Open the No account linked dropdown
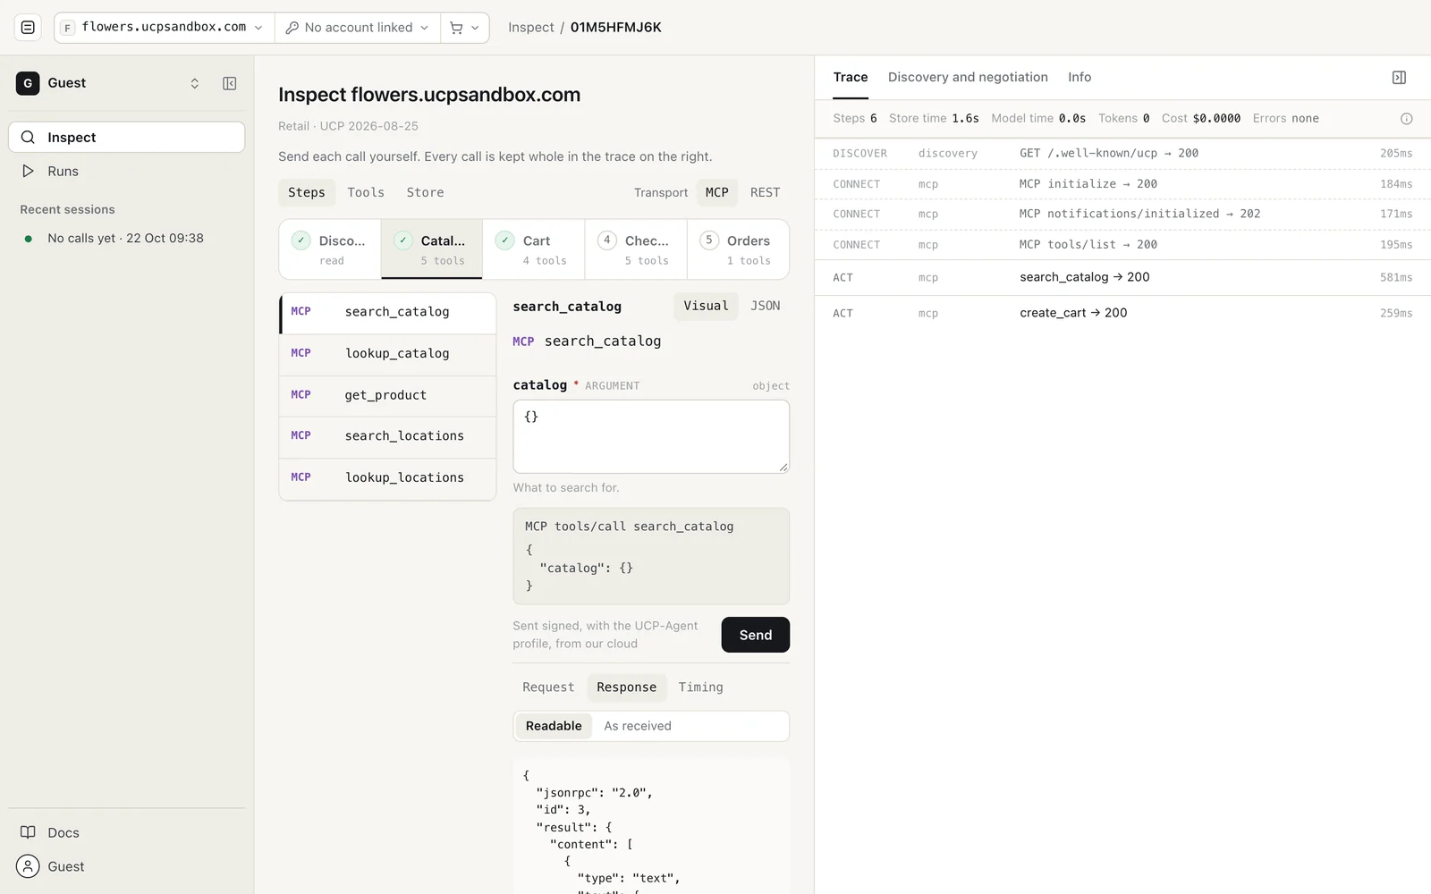 click(x=357, y=28)
